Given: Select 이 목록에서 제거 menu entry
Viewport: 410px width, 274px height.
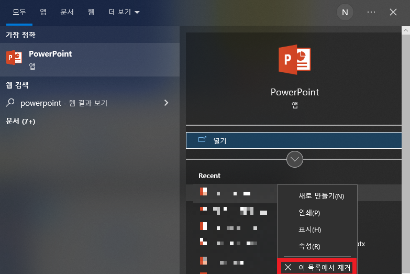Looking at the screenshot, I should pos(317,267).
